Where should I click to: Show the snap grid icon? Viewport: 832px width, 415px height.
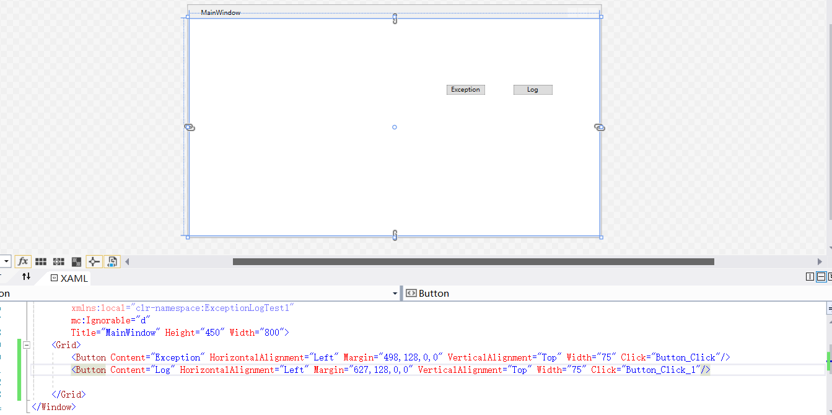pos(41,261)
